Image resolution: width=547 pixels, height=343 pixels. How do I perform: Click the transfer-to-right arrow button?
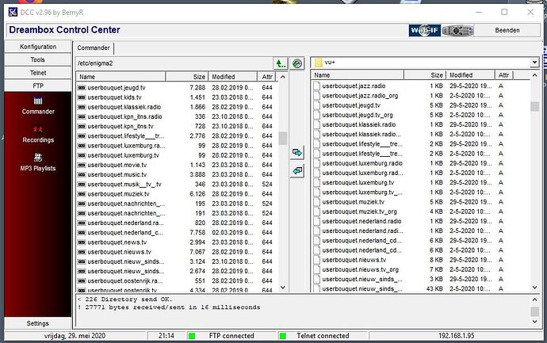click(296, 153)
